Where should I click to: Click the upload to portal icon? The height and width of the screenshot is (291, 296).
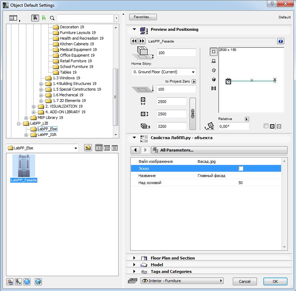[38, 282]
